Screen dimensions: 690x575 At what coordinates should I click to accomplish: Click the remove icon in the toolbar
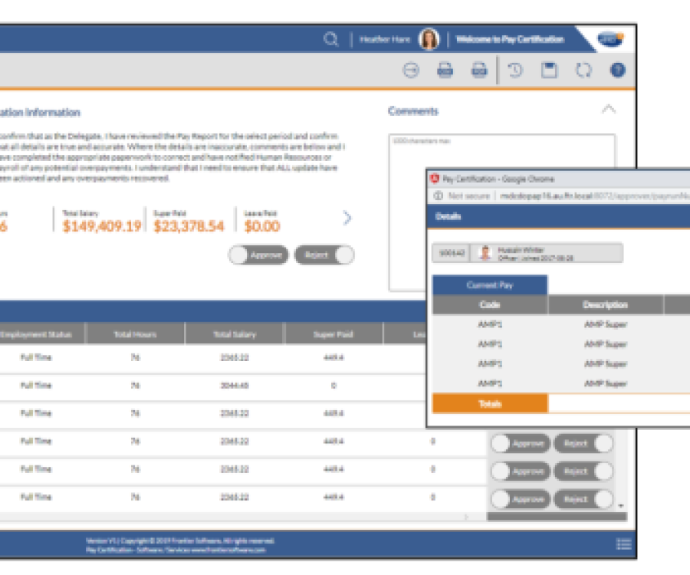point(412,70)
